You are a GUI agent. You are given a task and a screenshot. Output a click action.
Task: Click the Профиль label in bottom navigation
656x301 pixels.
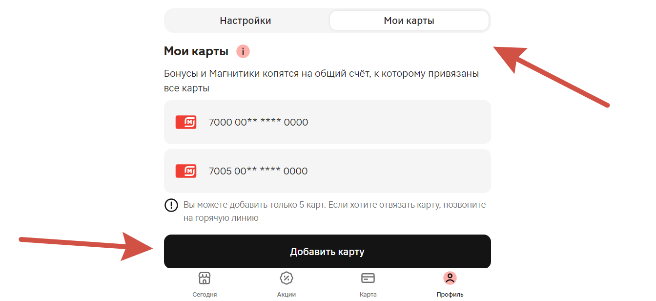click(x=450, y=295)
